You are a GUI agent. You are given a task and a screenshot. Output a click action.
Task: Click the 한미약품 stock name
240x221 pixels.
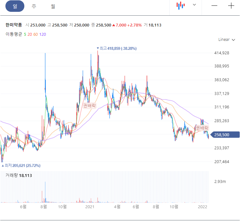pos(14,25)
